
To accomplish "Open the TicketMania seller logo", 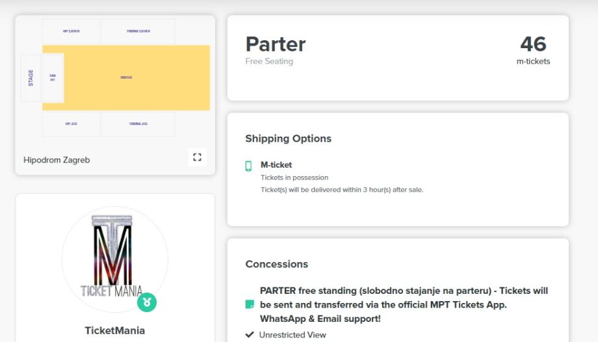I will click(x=114, y=260).
